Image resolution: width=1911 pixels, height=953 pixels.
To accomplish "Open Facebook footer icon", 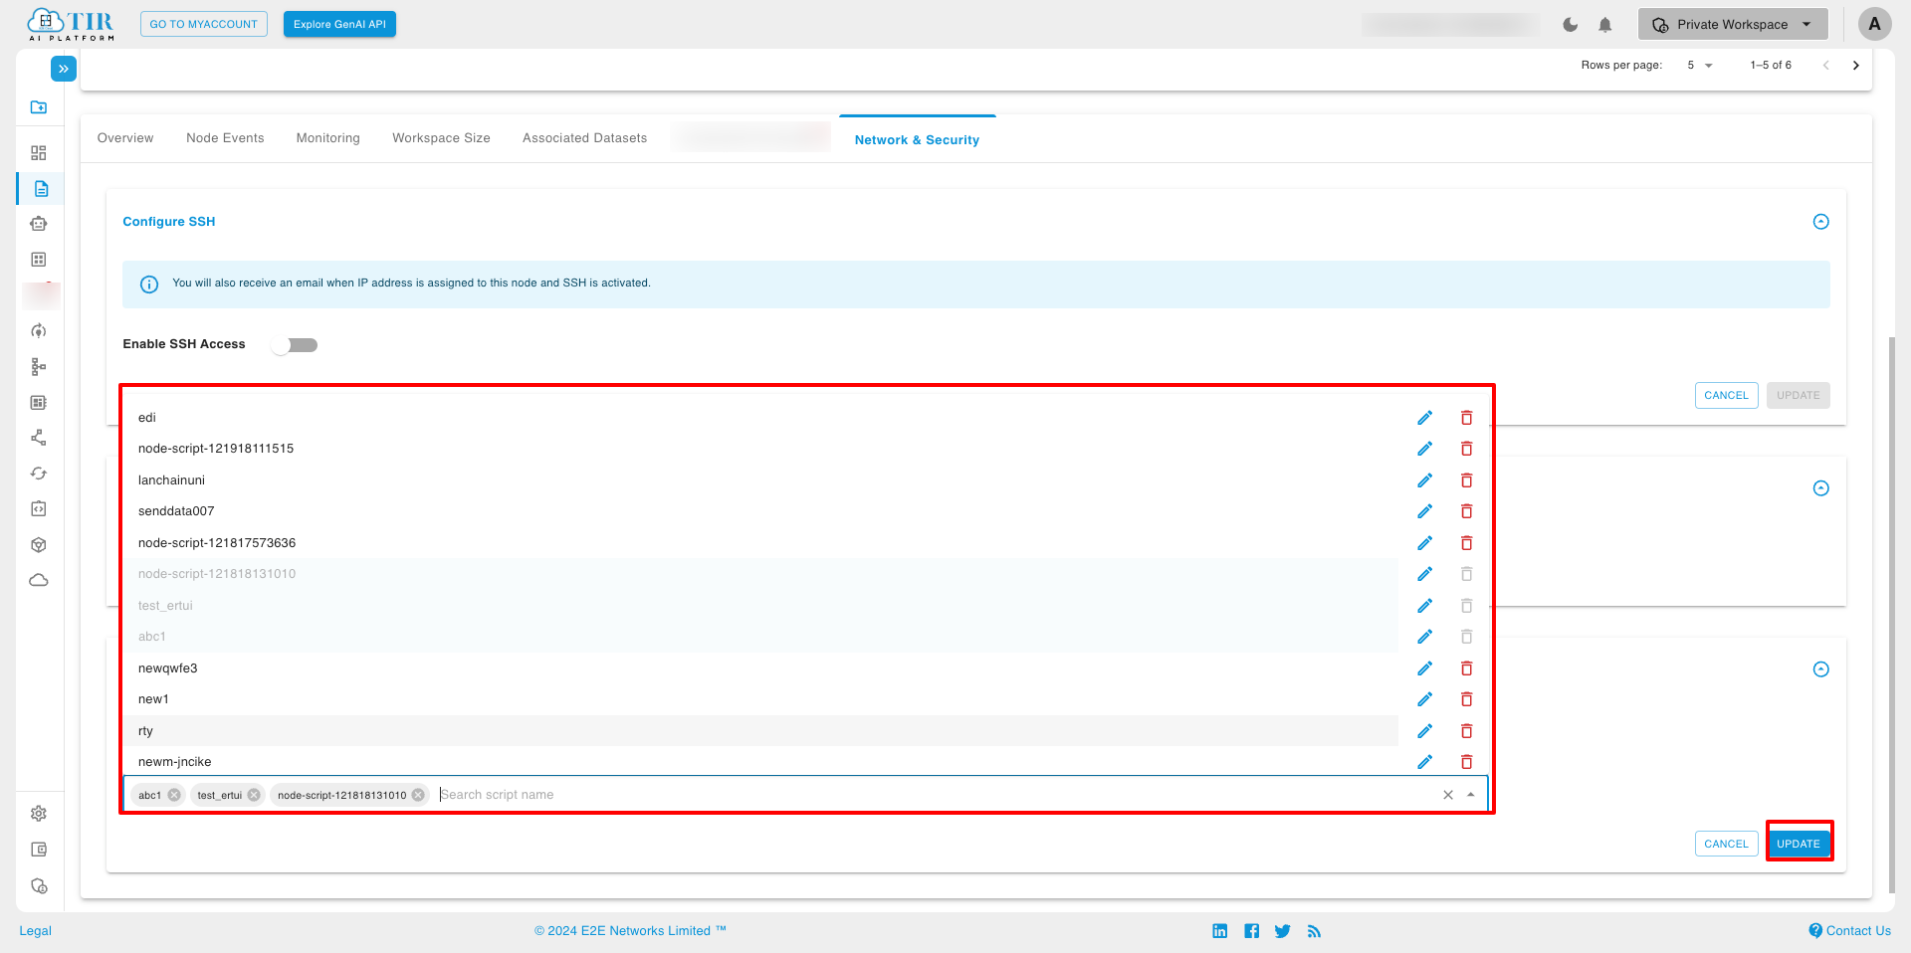I will pyautogui.click(x=1251, y=931).
